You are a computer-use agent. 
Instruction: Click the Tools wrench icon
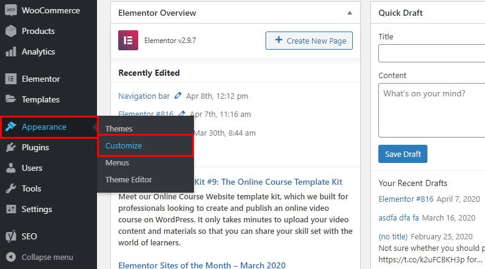point(11,188)
